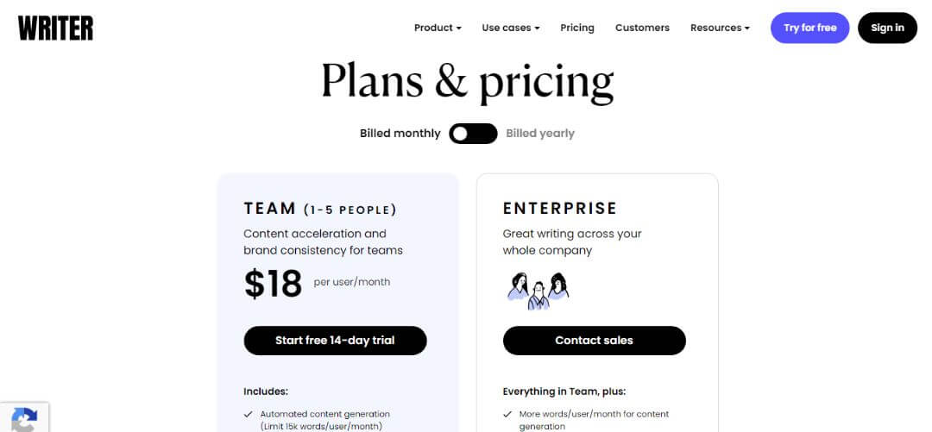This screenshot has height=432, width=932.
Task: Click Contact sales button
Action: click(595, 341)
